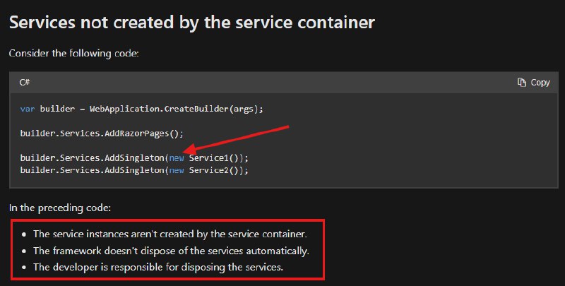This screenshot has height=286, width=565.
Task: Click 'Consider the following code' text
Action: pyautogui.click(x=74, y=53)
